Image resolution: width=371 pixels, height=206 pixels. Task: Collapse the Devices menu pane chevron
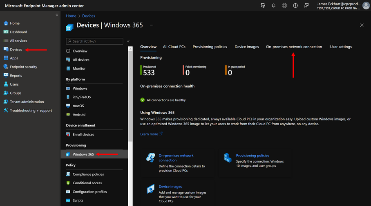coord(128,41)
